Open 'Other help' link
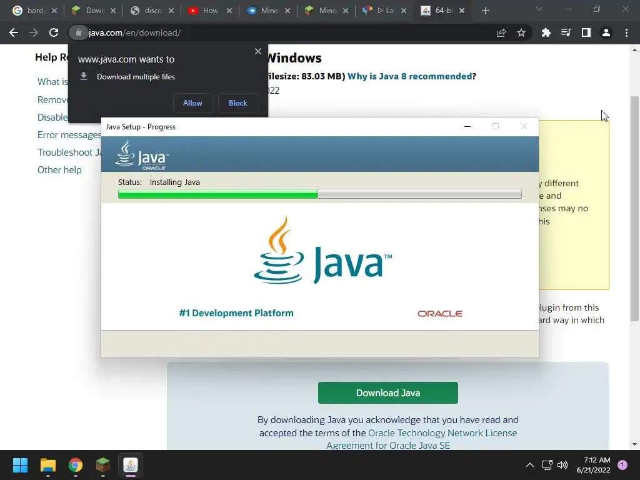This screenshot has width=640, height=480. point(59,170)
